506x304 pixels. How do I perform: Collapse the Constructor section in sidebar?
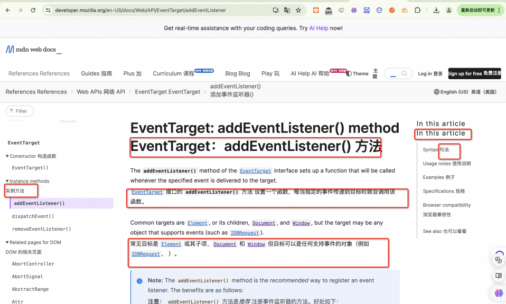coord(31,156)
